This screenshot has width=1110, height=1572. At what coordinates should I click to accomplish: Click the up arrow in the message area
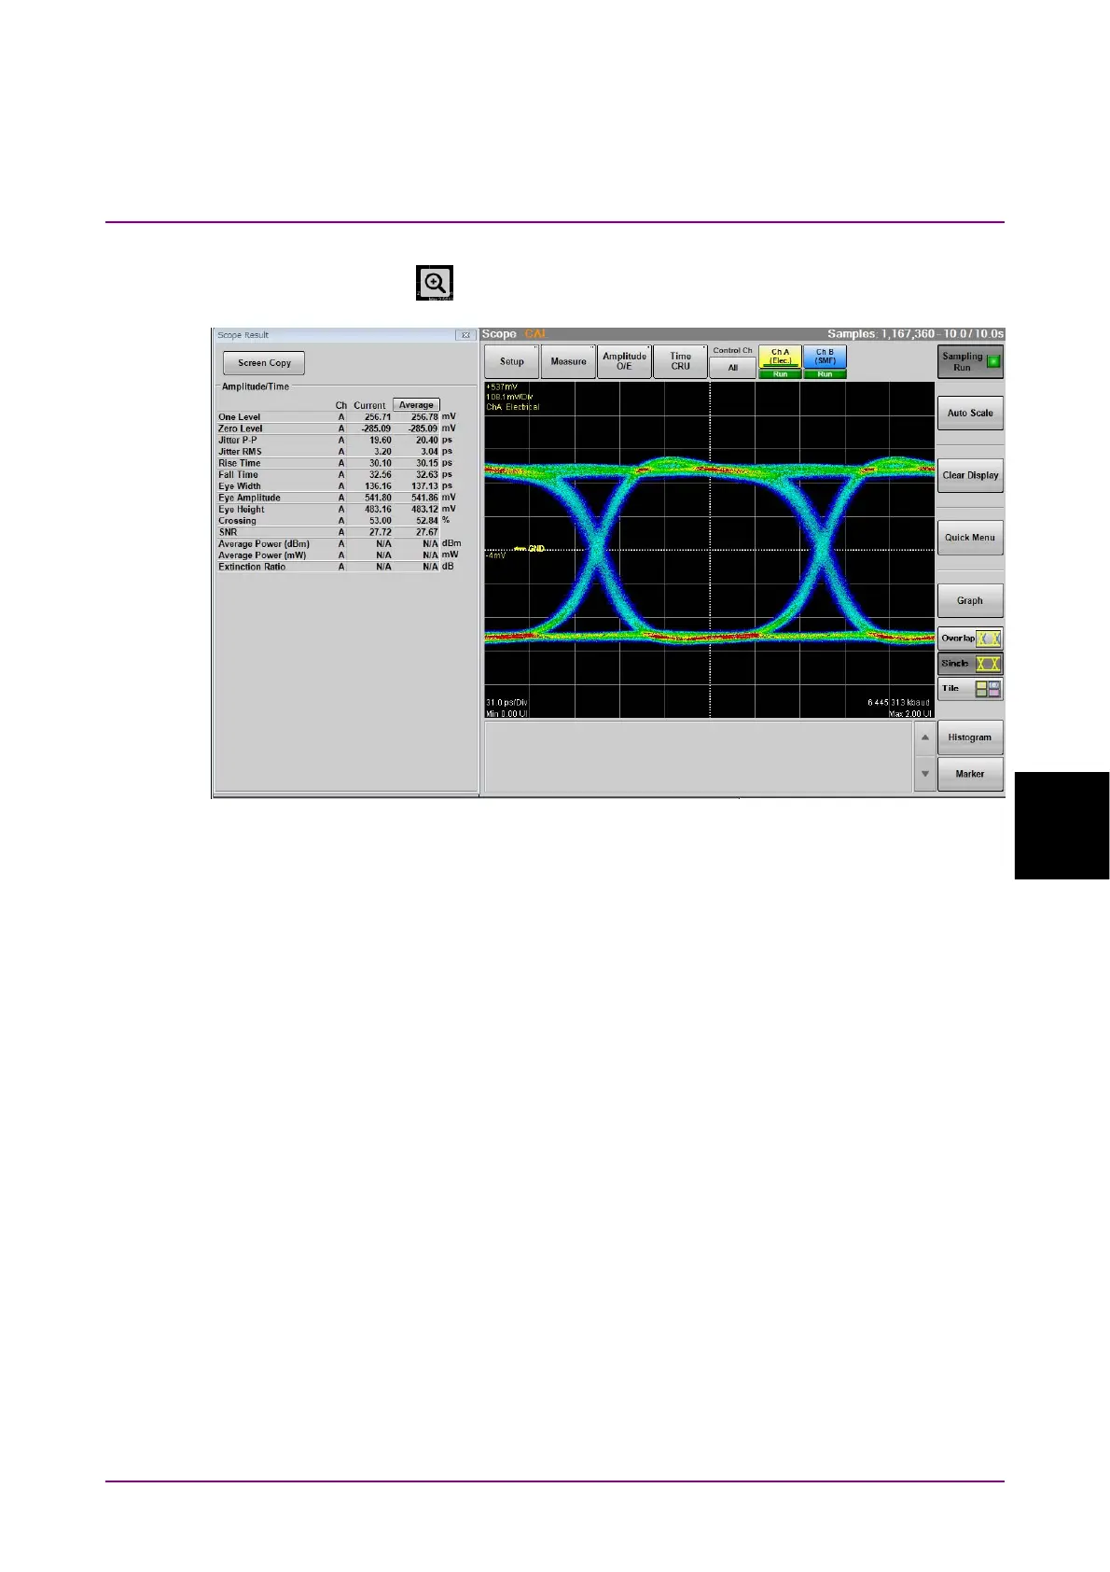coord(924,738)
